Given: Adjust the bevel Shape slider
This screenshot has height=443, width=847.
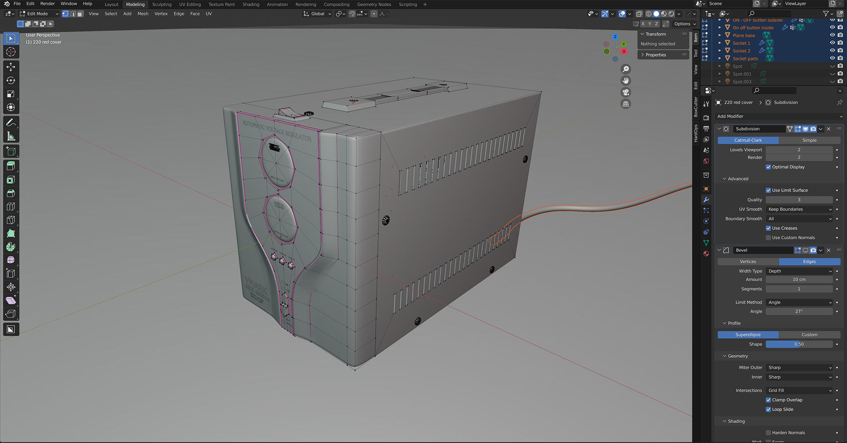Looking at the screenshot, I should pos(799,344).
